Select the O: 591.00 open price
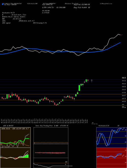This screenshot has width=127, height=168. pyautogui.click(x=61, y=7)
